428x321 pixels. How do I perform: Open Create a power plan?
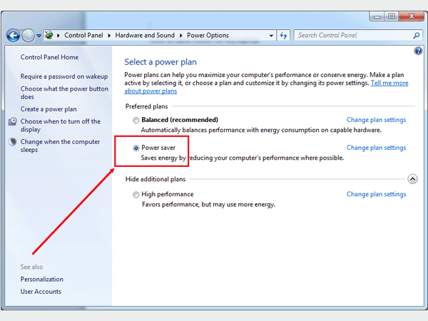pos(49,109)
